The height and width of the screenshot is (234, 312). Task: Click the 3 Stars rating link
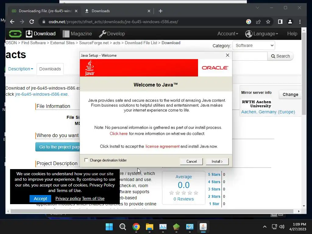(x=214, y=189)
